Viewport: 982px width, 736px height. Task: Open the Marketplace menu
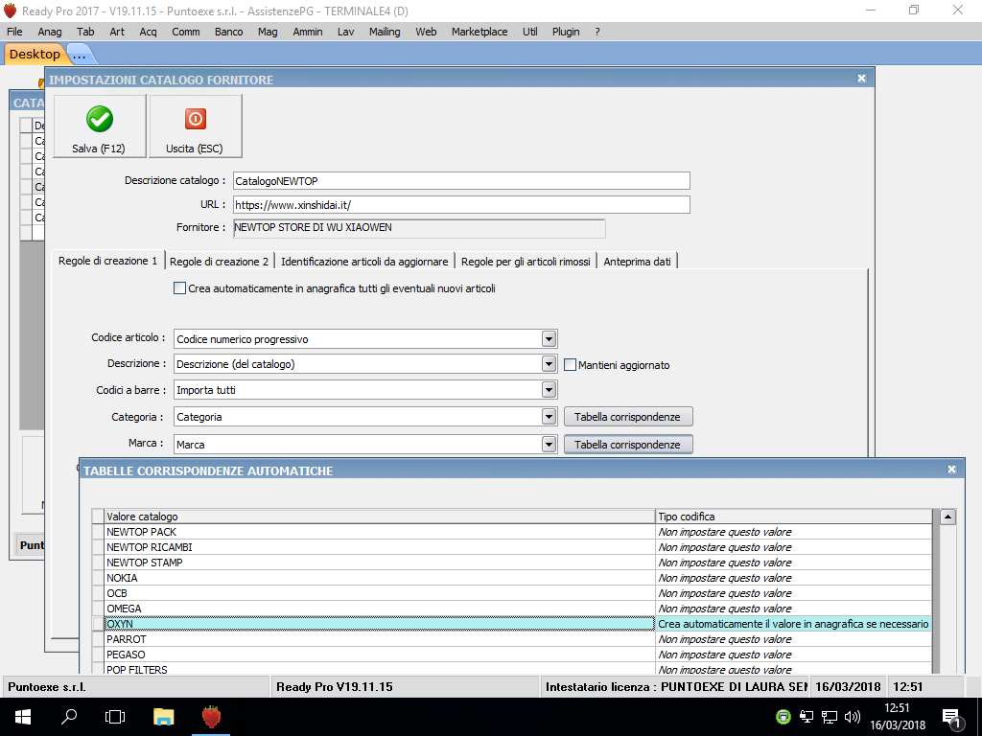coord(479,32)
